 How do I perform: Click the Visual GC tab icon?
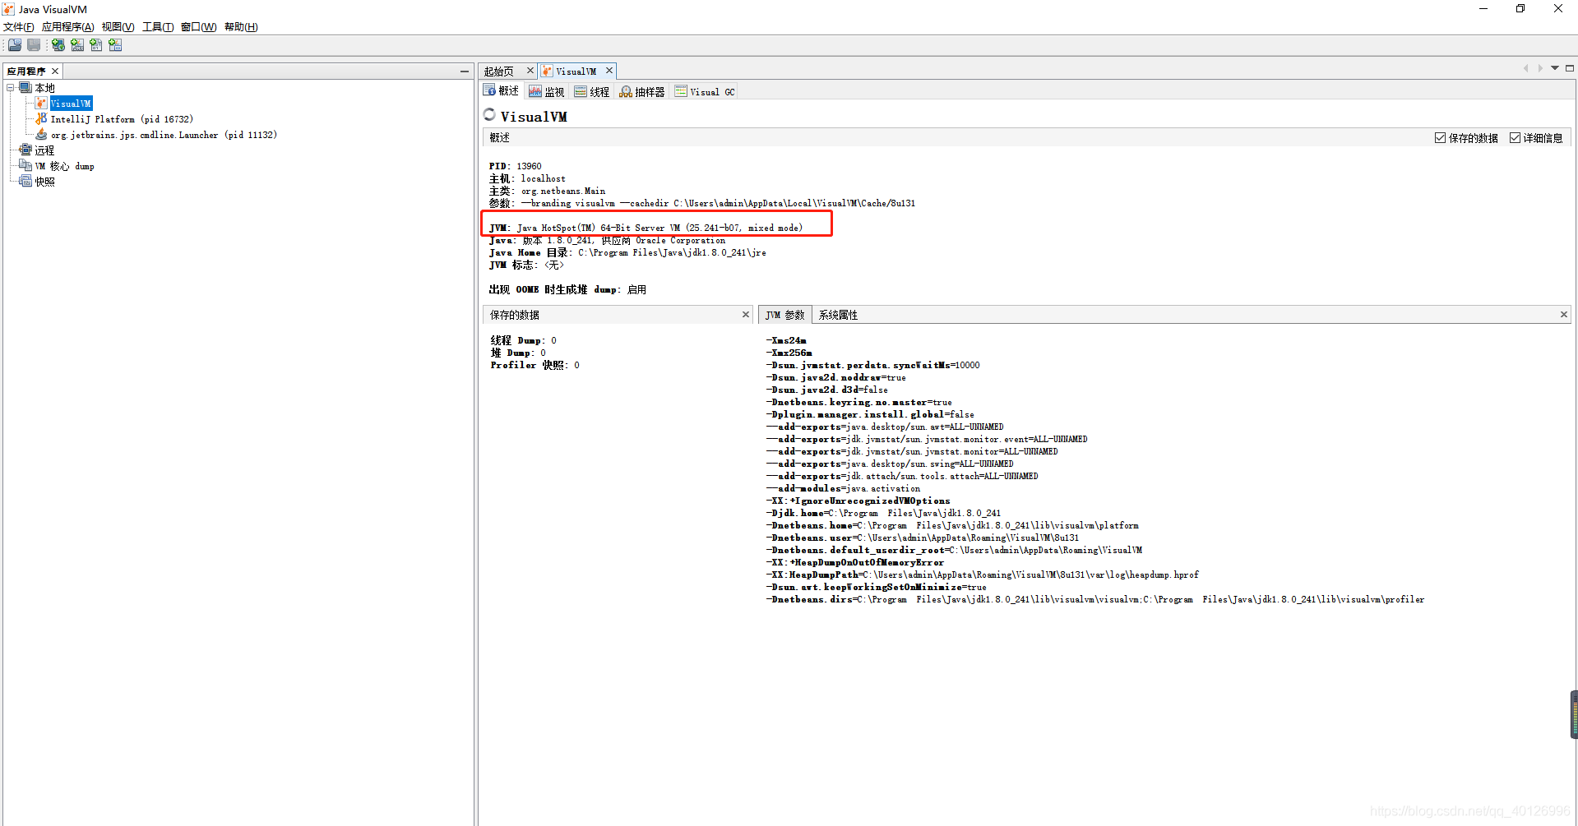tap(681, 91)
